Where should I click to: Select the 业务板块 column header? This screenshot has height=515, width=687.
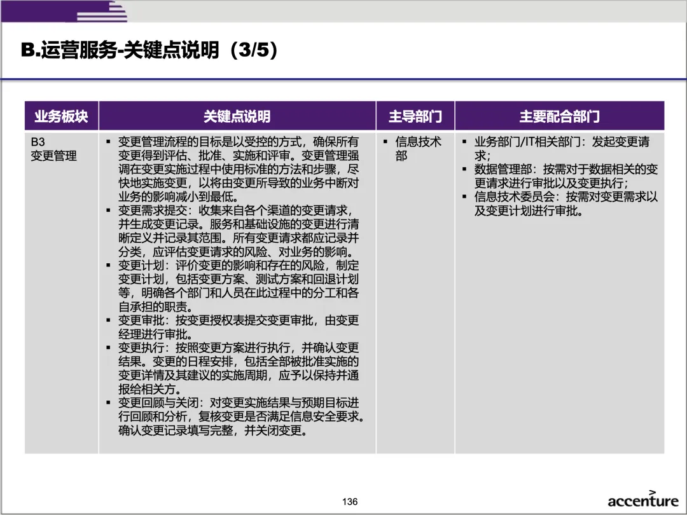[61, 116]
